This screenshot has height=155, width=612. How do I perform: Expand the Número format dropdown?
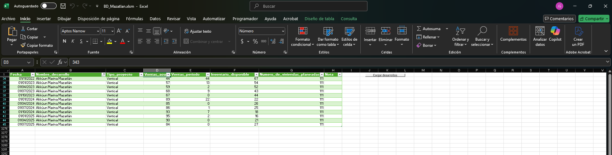(x=283, y=31)
